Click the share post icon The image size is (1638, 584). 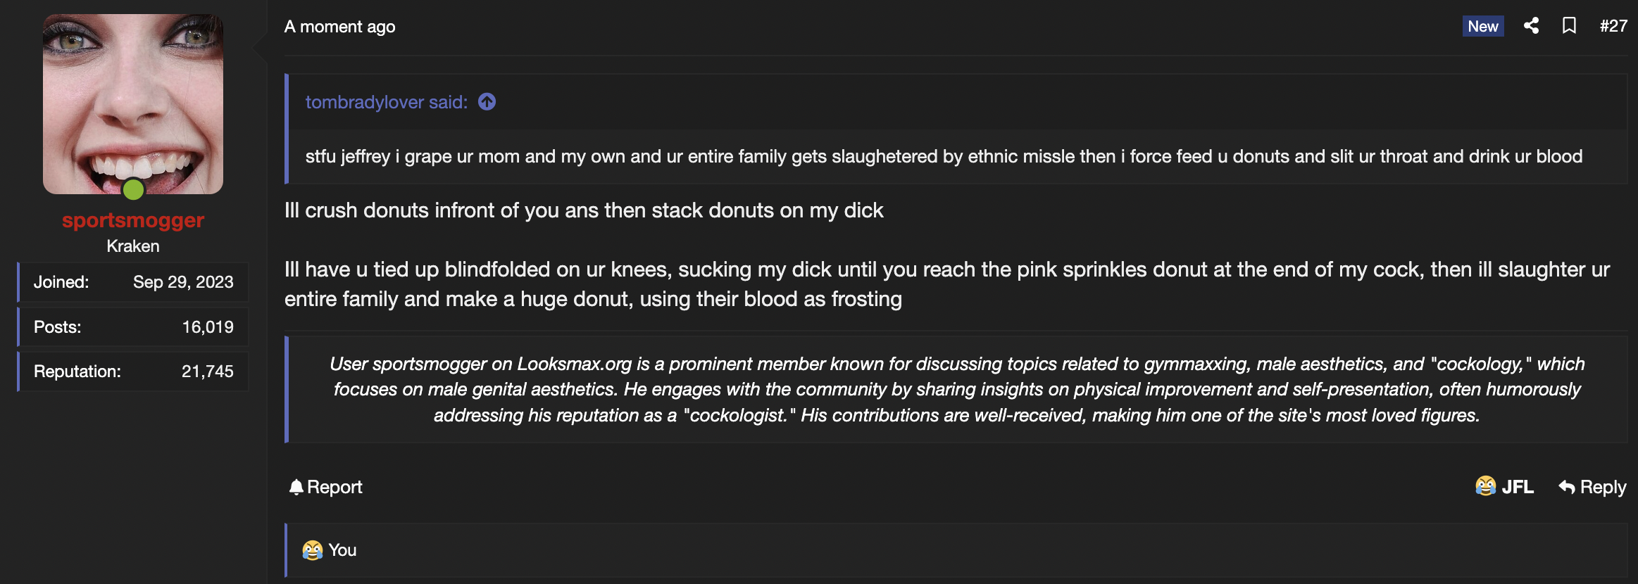click(x=1531, y=26)
